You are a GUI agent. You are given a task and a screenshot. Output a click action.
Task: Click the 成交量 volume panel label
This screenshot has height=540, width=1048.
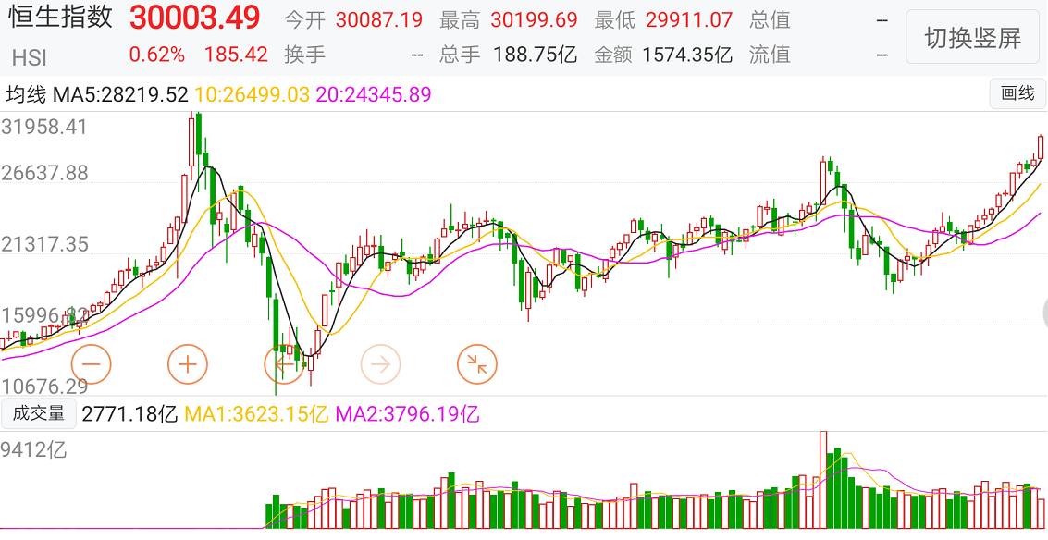coord(39,414)
